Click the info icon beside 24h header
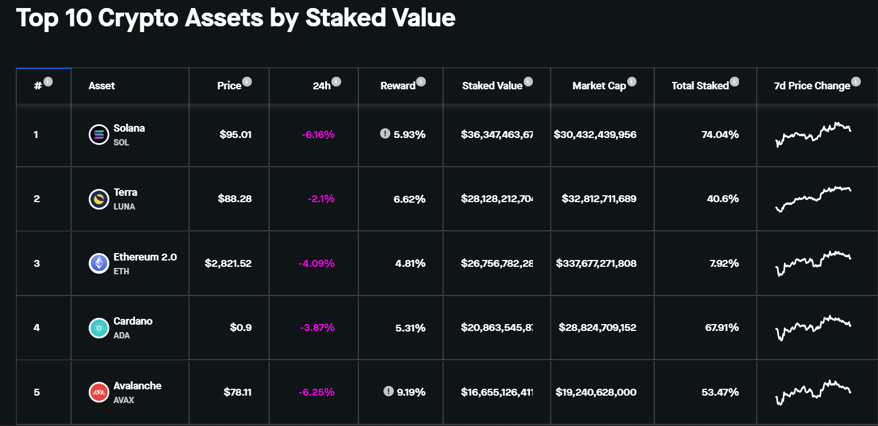 click(x=336, y=82)
